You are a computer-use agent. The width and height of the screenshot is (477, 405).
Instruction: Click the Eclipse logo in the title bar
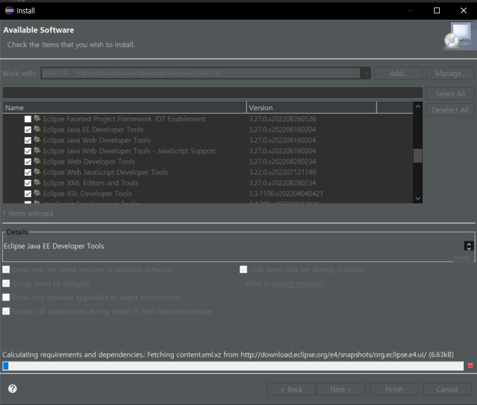(x=9, y=10)
